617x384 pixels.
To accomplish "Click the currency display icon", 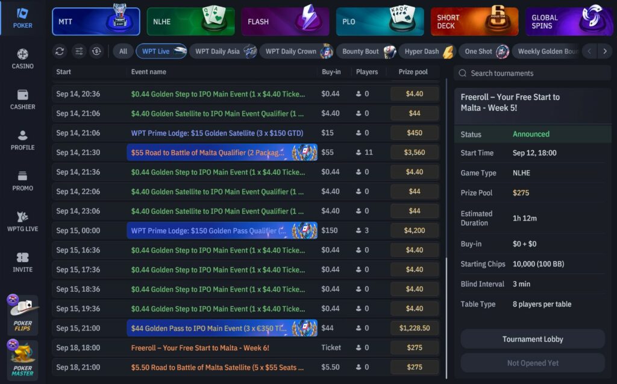I will tap(96, 51).
